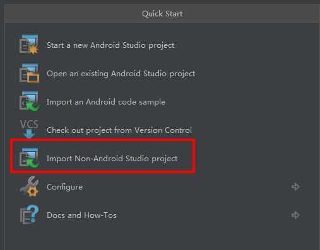Choose the 'Open an existing Android Studio project' text
Image resolution: width=320 pixels, height=250 pixels.
[x=121, y=74]
